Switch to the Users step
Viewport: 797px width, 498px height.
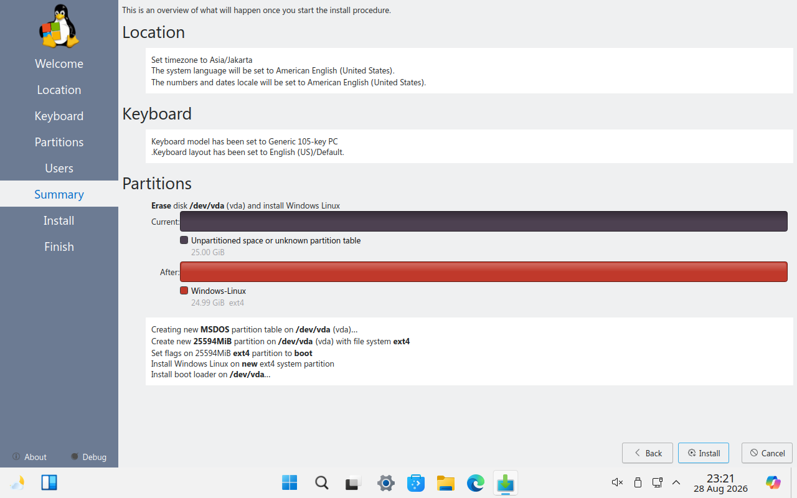tap(59, 168)
